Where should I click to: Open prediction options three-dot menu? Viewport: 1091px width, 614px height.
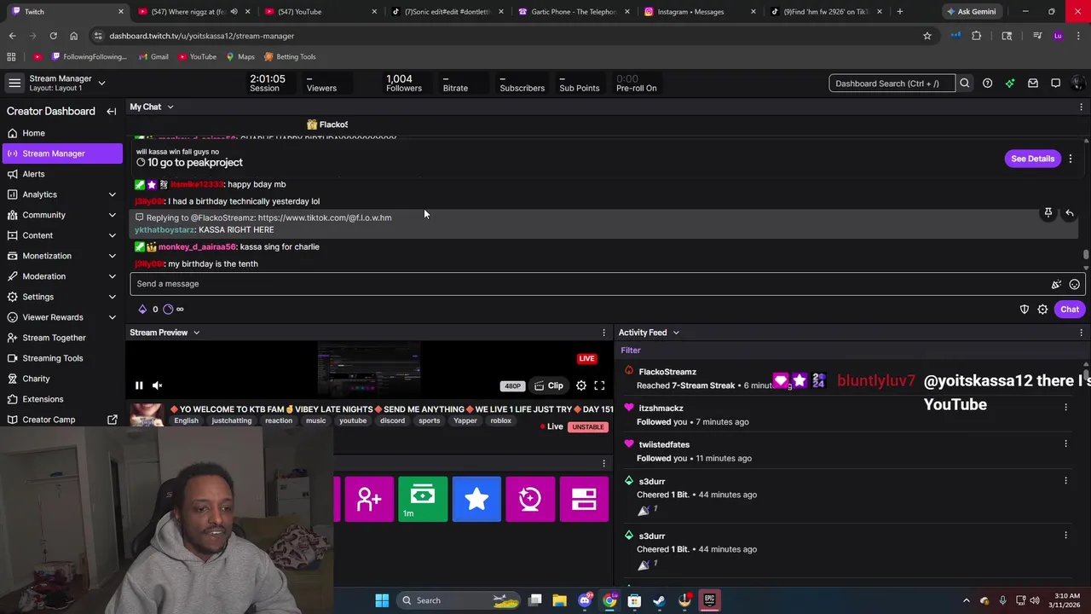(x=1071, y=159)
